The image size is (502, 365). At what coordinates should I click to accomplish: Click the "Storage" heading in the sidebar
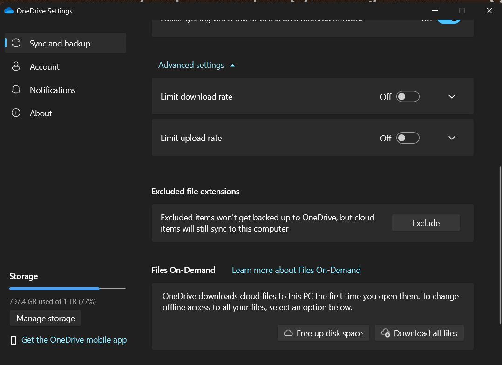tap(24, 276)
